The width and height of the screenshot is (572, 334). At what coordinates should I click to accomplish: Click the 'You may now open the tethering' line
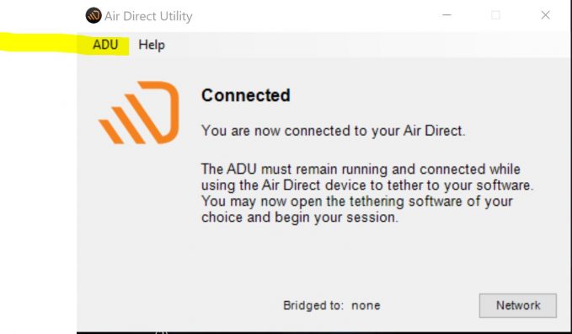pyautogui.click(x=357, y=202)
